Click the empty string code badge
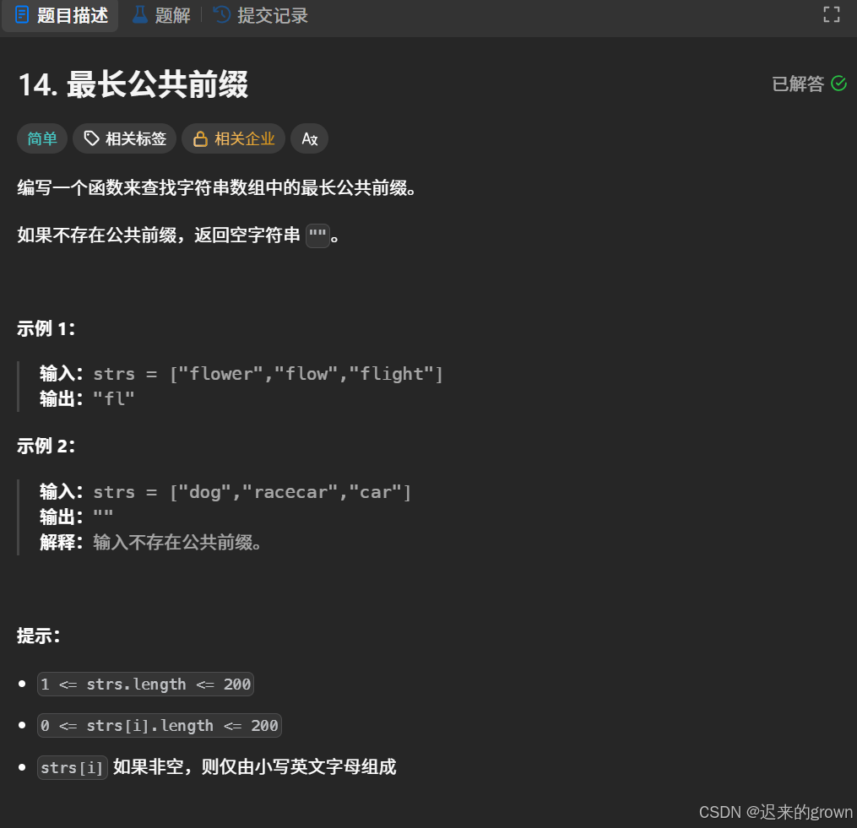 pos(317,235)
